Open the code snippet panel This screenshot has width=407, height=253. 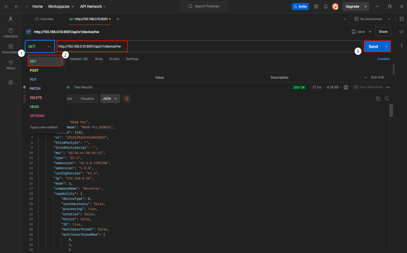[x=402, y=31]
